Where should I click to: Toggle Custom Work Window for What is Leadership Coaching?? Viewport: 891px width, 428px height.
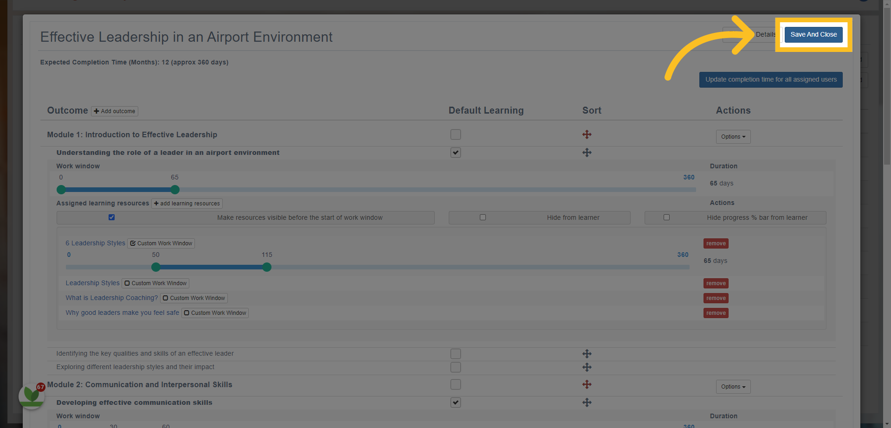pos(194,298)
